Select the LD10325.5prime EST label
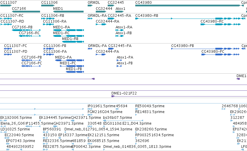Screen dimensions: 247x151 (15, 129)
